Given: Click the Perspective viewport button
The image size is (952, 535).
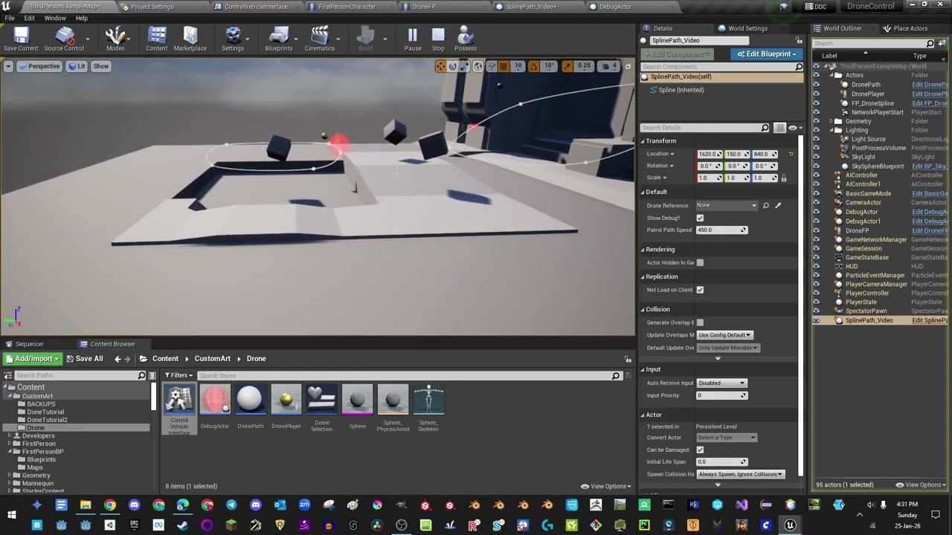Looking at the screenshot, I should [39, 66].
